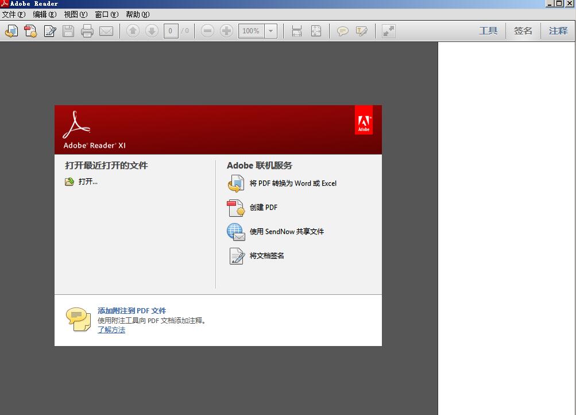Click 将 PDF 转换为 Word 或 Excel
576x415 pixels.
293,183
